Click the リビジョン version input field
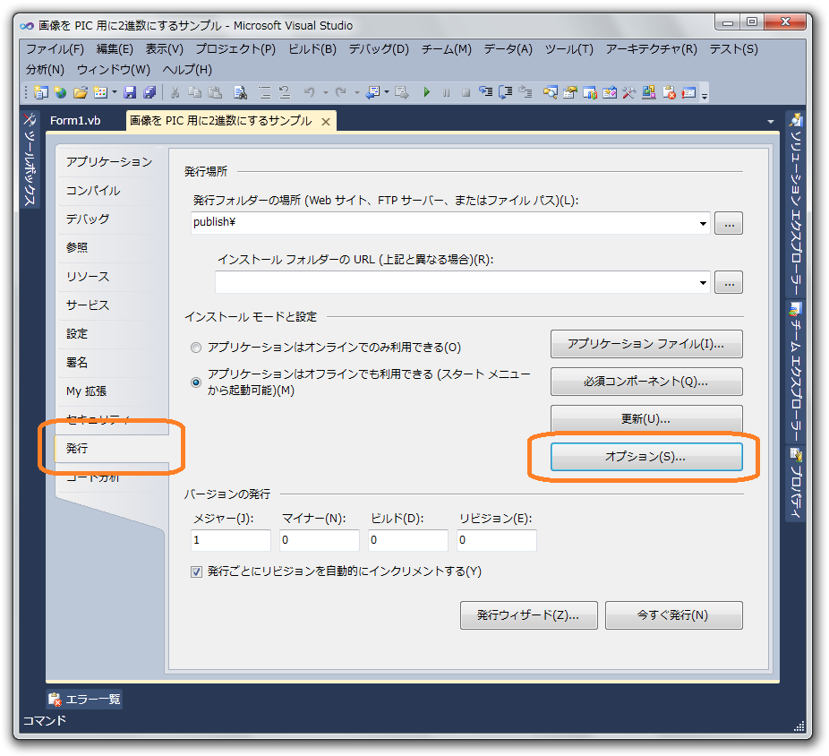The height and width of the screenshot is (756, 829). 497,540
